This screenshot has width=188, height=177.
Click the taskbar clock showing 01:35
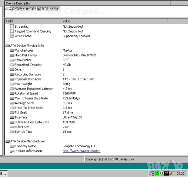181,174
